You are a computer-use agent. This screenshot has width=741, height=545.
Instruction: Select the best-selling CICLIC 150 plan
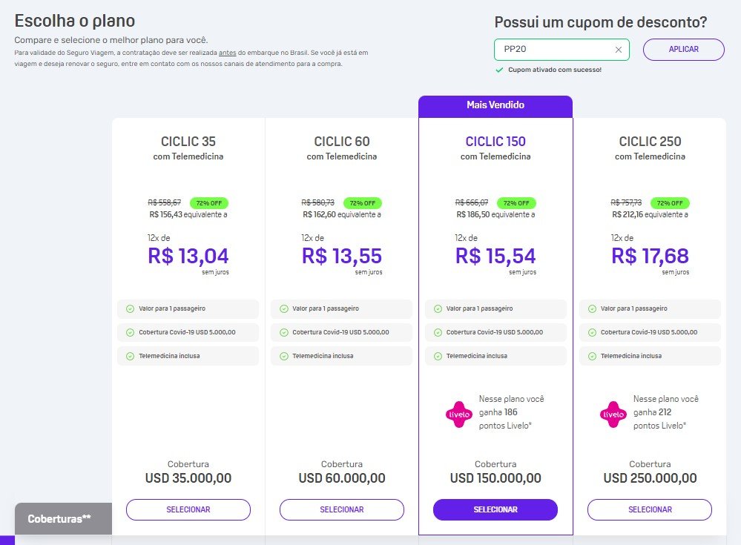(x=495, y=509)
